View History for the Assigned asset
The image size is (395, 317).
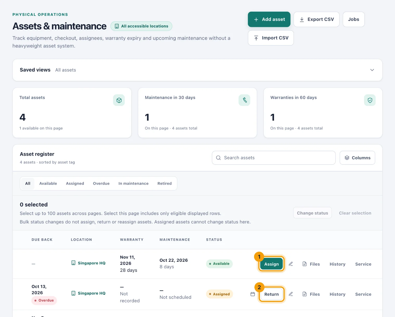337,294
